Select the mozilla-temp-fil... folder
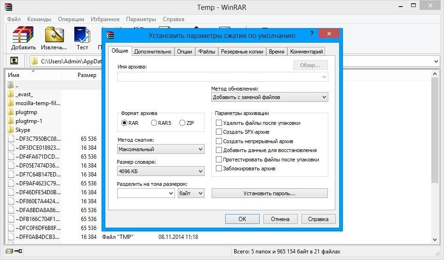444x260 pixels. 34,103
